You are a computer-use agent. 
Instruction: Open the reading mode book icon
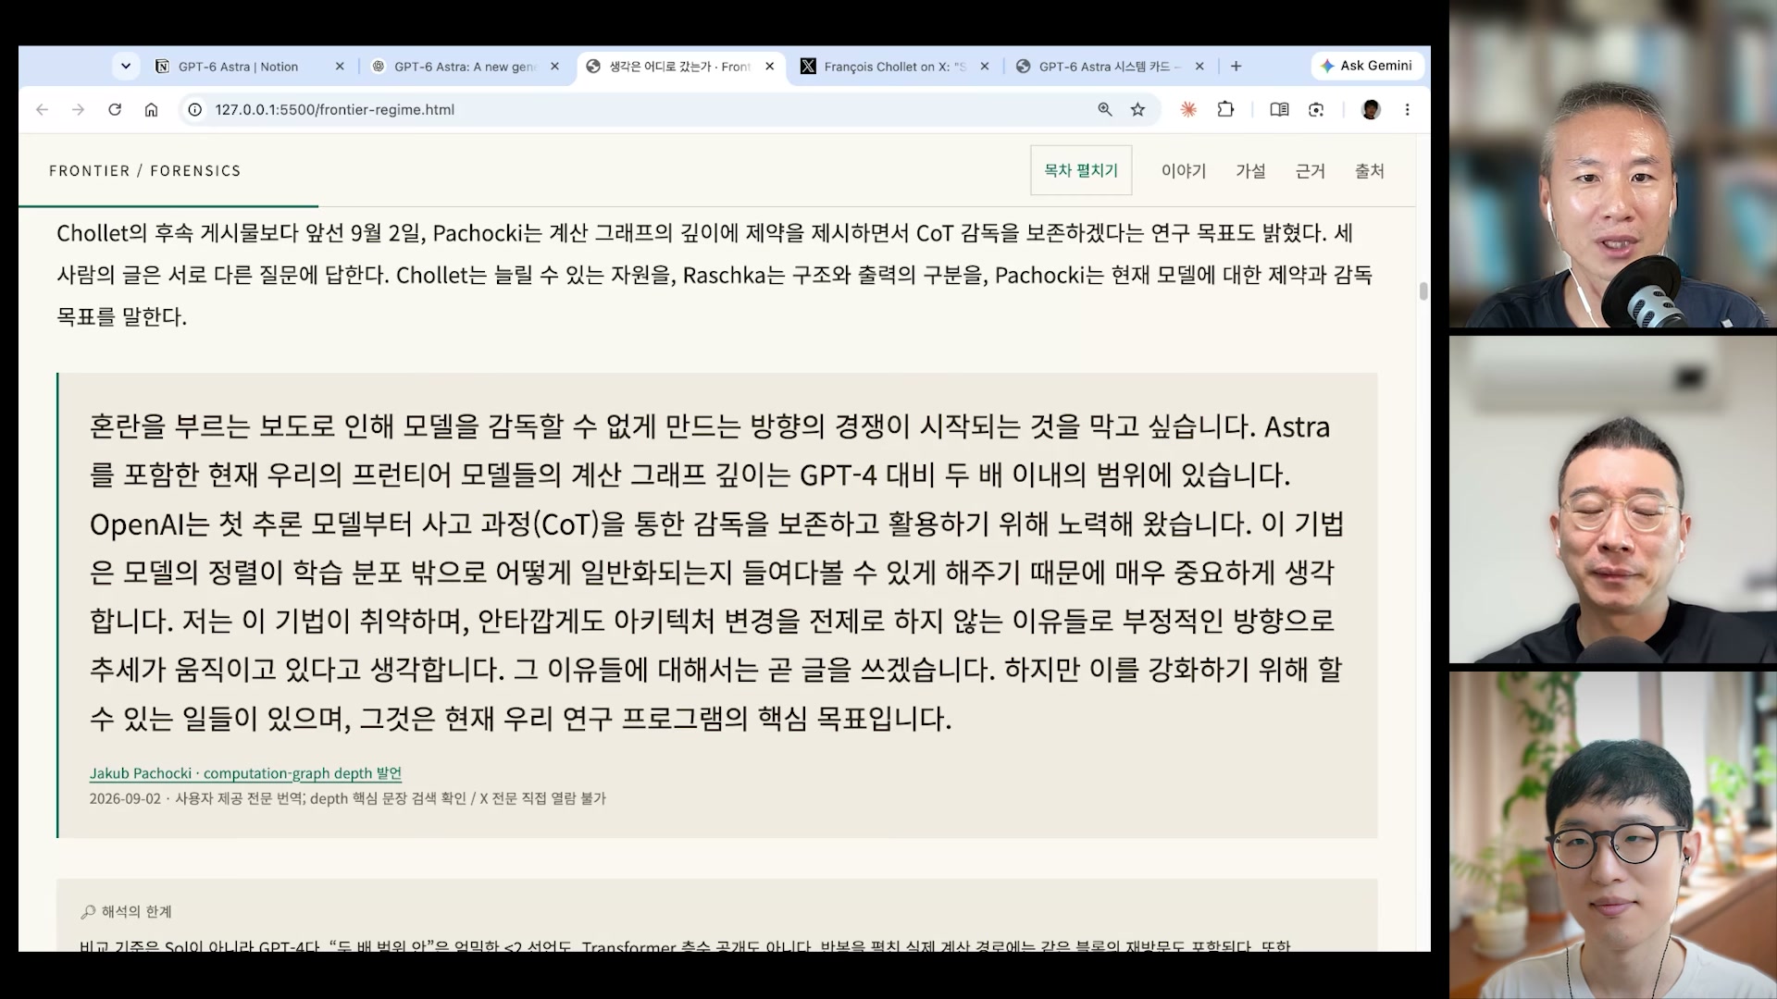[1279, 109]
